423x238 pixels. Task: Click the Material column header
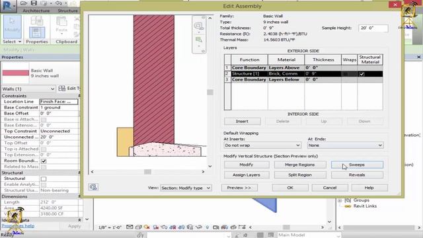(286, 59)
